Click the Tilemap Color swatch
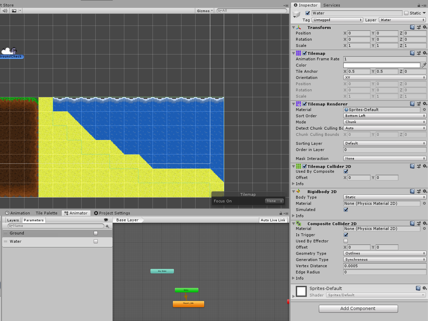The width and height of the screenshot is (428, 321). (382, 65)
